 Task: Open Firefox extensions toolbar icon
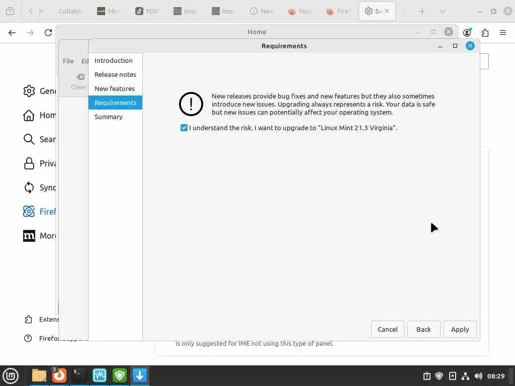[485, 33]
